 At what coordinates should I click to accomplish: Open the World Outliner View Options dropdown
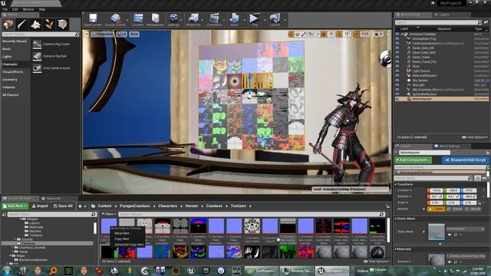[x=475, y=137]
